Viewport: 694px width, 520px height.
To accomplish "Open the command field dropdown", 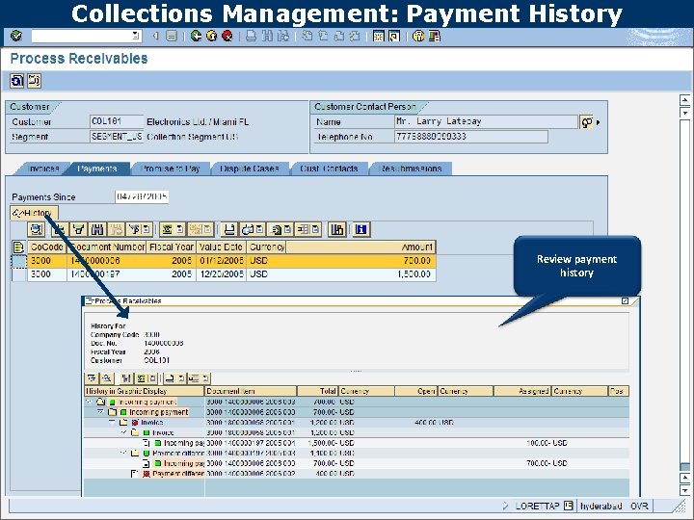I will pos(136,36).
